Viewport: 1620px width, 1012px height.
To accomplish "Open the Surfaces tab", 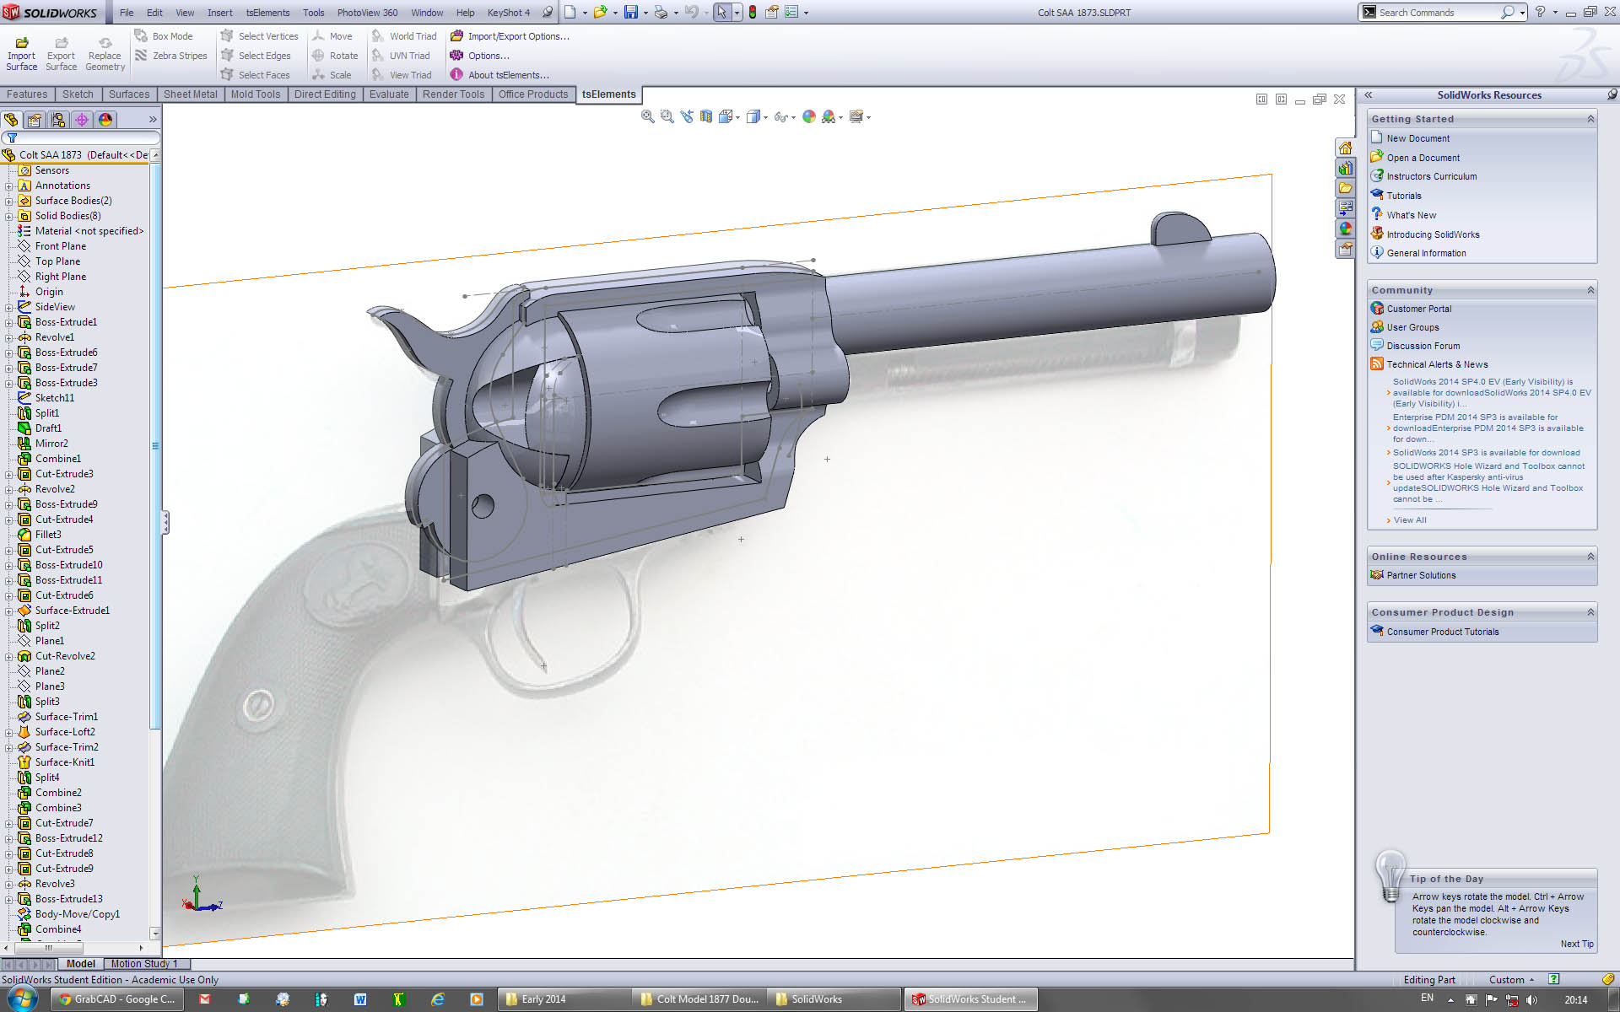I will pos(129,94).
